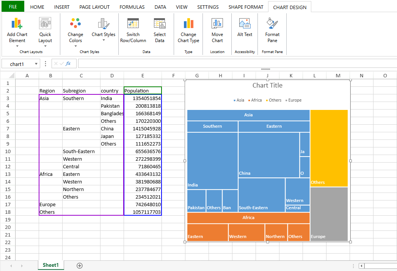
Task: Click the select-all corner triangle
Action: click(x=12, y=75)
